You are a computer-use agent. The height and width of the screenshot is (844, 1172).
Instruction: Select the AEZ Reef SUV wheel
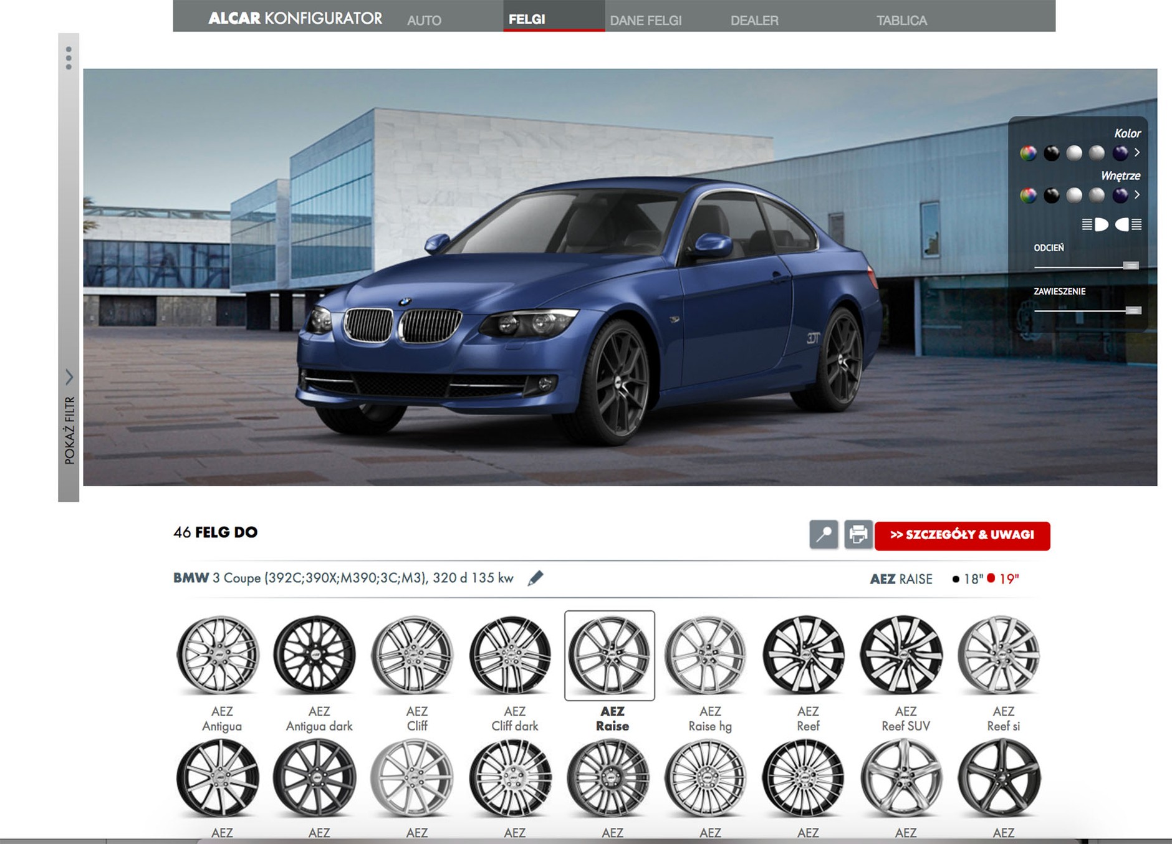point(902,655)
